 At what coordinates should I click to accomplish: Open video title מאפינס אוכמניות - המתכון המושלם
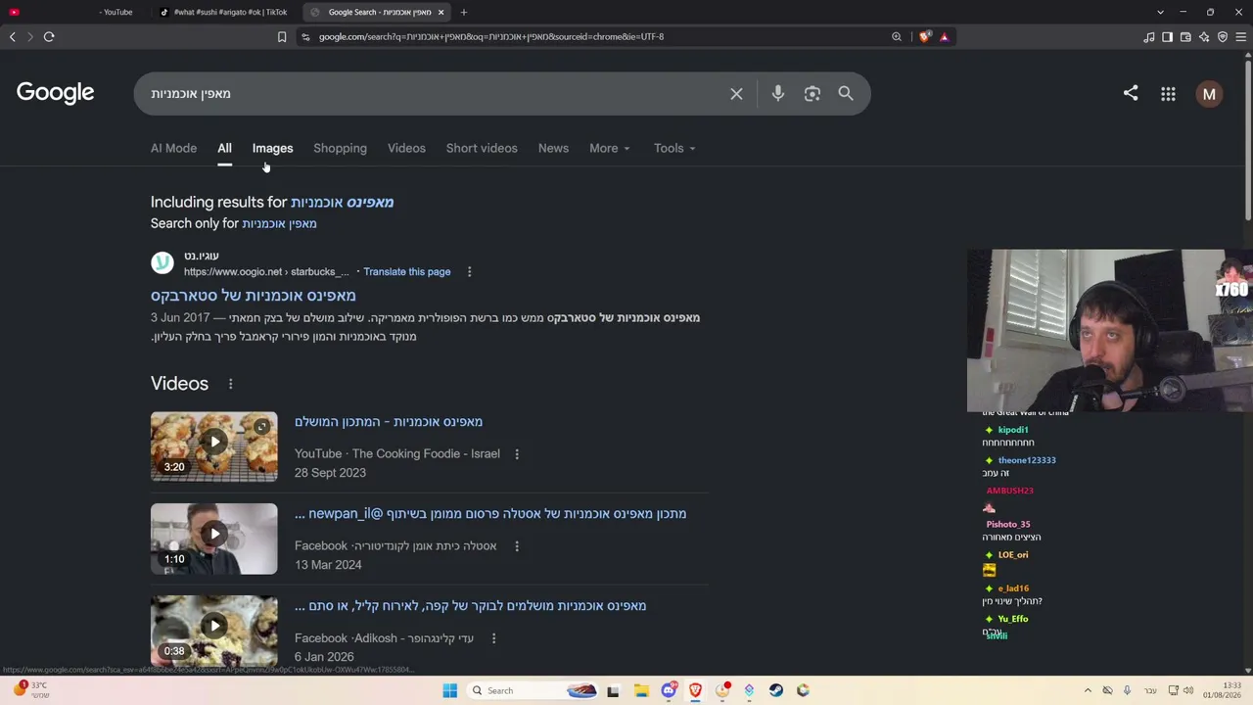pos(389,422)
